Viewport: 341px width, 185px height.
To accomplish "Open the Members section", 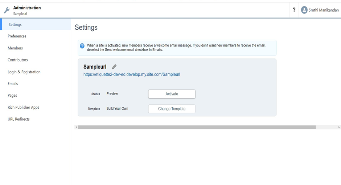I will tap(15, 48).
